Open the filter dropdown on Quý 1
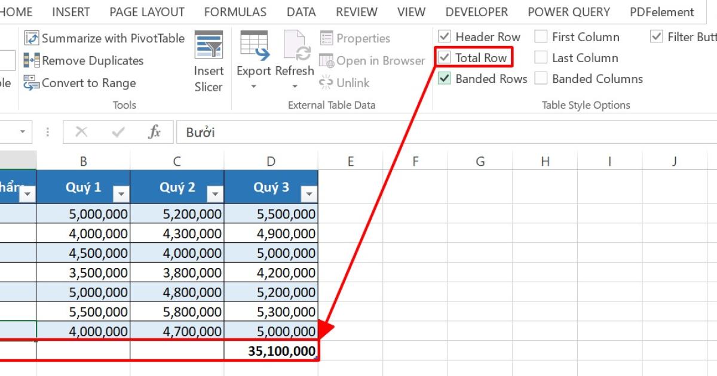Screen dimensions: 717x376 (121, 194)
